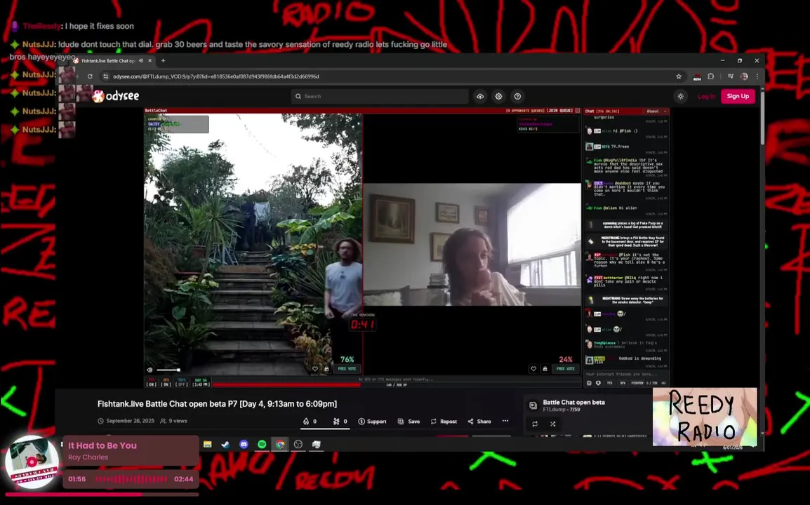Open Chrome from the taskbar
The height and width of the screenshot is (505, 810).
pyautogui.click(x=280, y=444)
